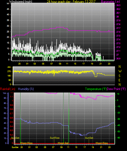The width and height of the screenshot is (127, 151).
Task: Click the Moon Rise marker near hour 20
Action: (26, 143)
